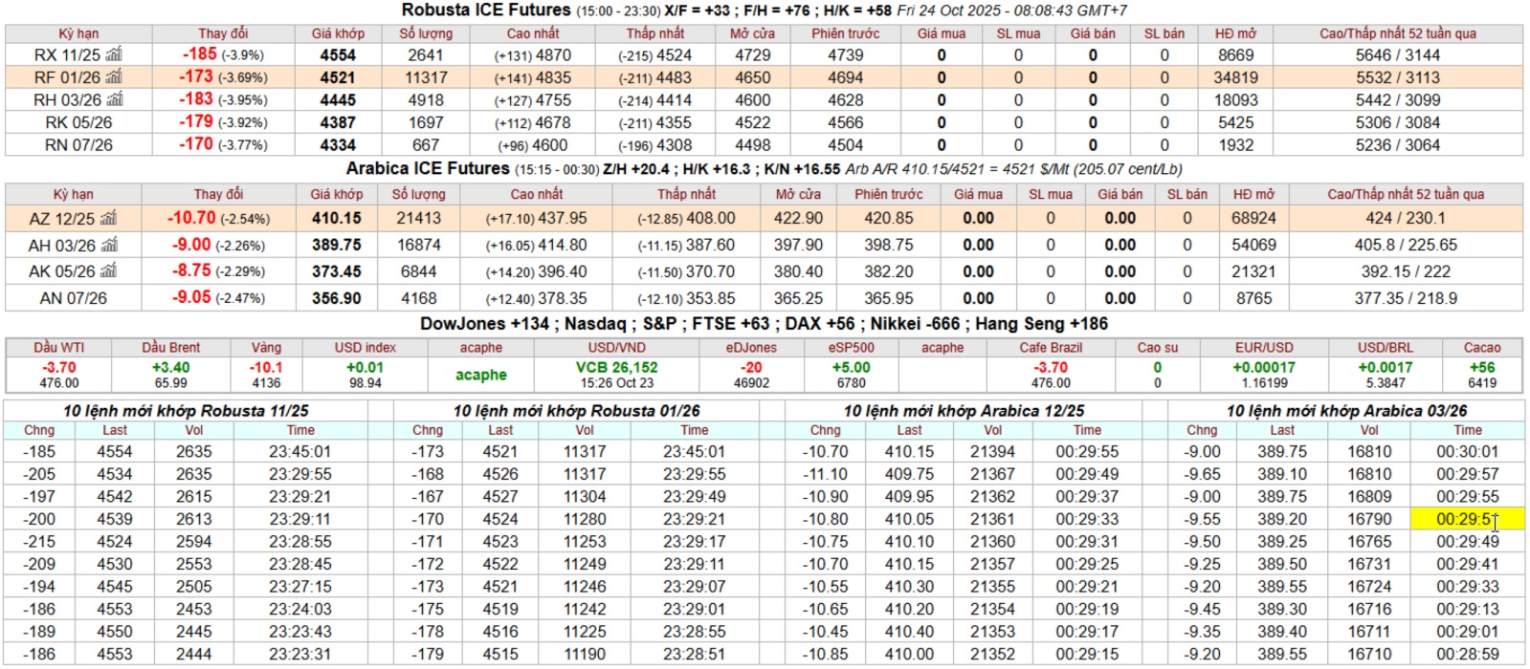This screenshot has height=669, width=1530.
Task: Open the chart icon beside AZ 12/25
Action: click(x=108, y=219)
